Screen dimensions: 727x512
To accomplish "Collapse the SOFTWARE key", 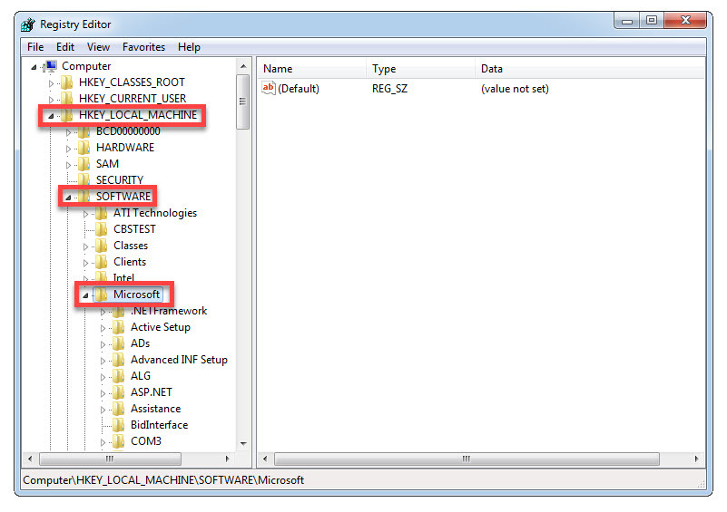I will (x=68, y=198).
